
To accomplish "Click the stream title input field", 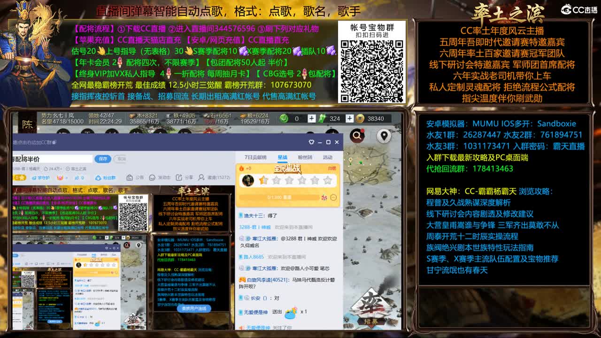I will pos(53,159).
